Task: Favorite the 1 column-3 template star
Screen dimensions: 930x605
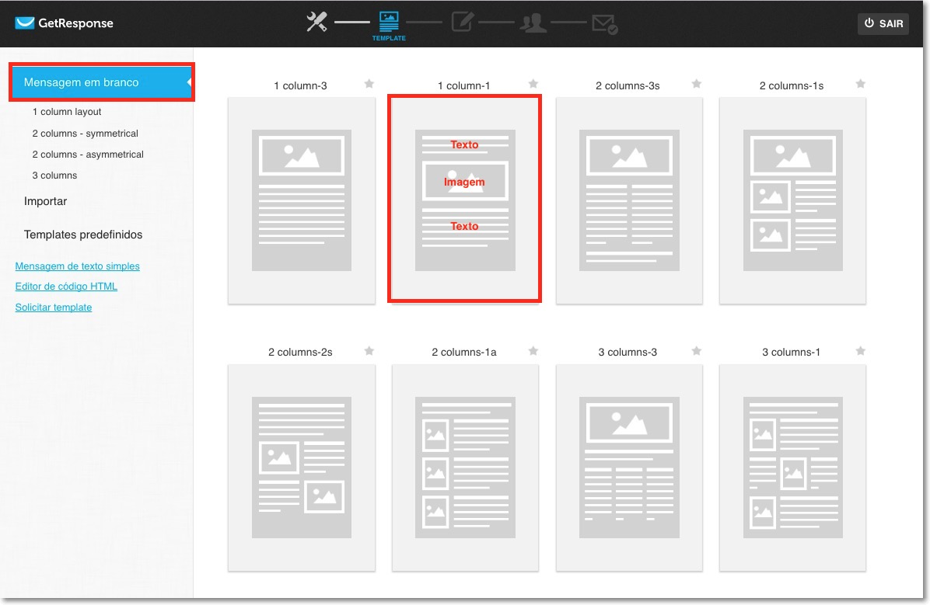Action: pyautogui.click(x=369, y=84)
